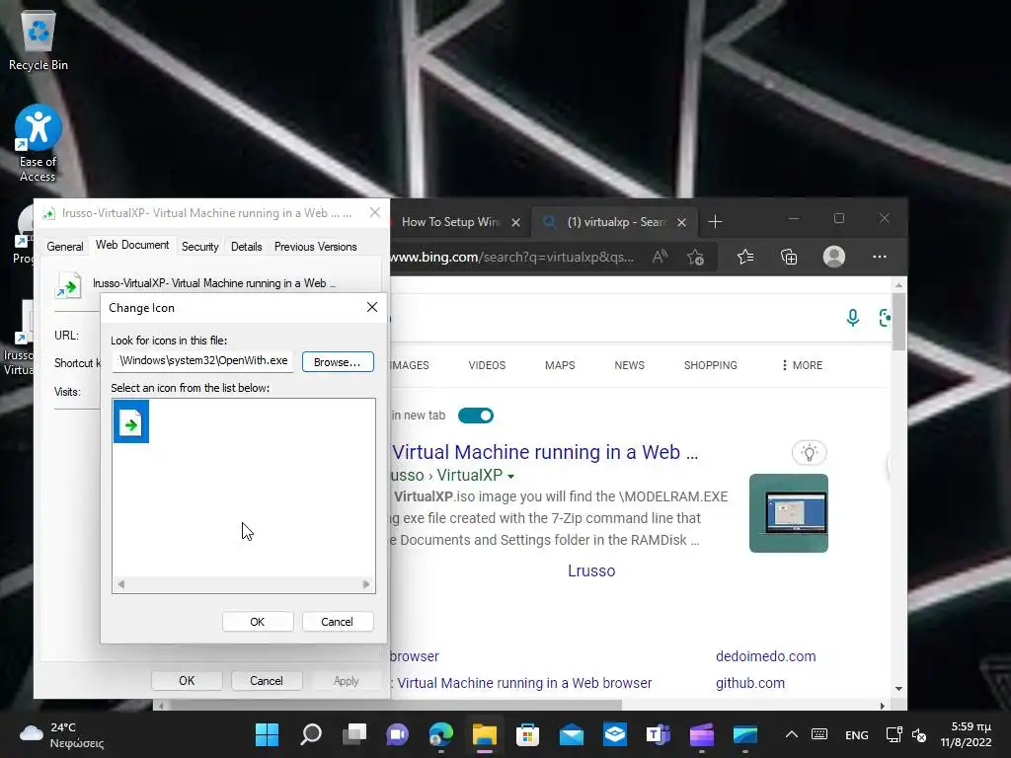
Task: Click Bing microphone voice search icon
Action: tap(852, 317)
